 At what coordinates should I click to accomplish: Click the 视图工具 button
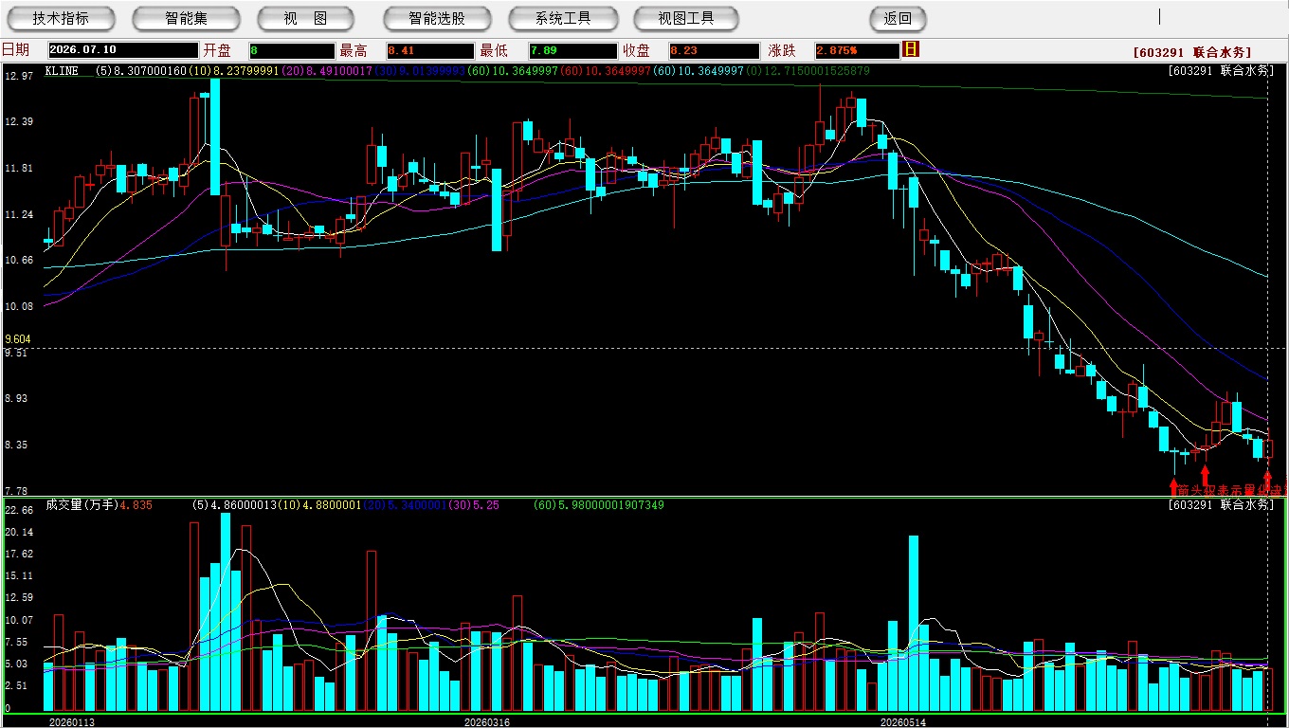click(x=687, y=18)
